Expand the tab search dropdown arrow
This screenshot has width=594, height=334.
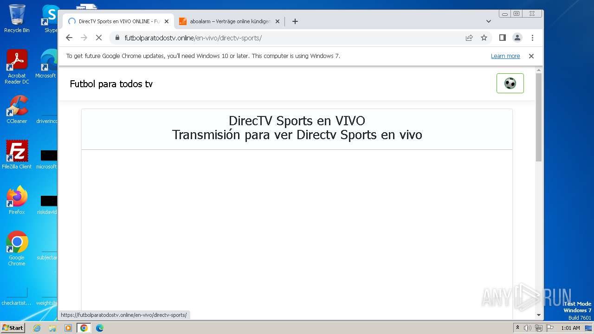489,21
